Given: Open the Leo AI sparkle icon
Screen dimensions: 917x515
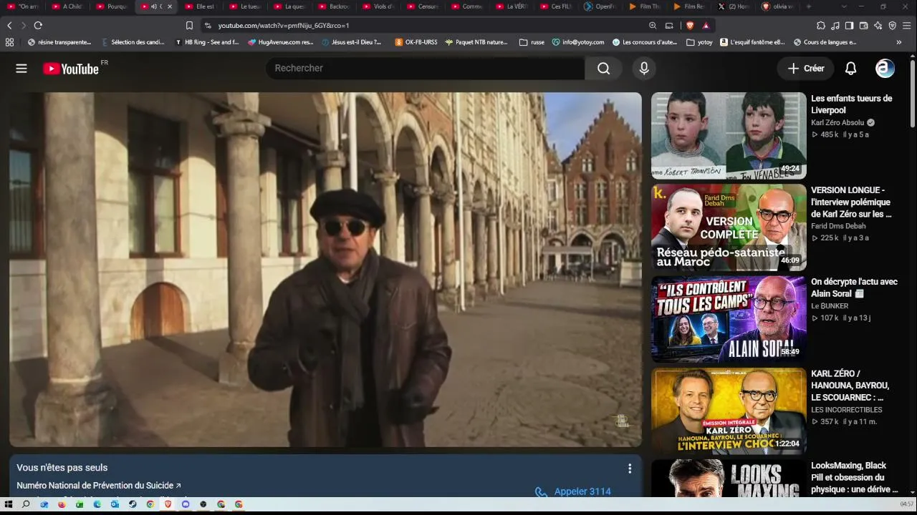Looking at the screenshot, I should click(878, 25).
